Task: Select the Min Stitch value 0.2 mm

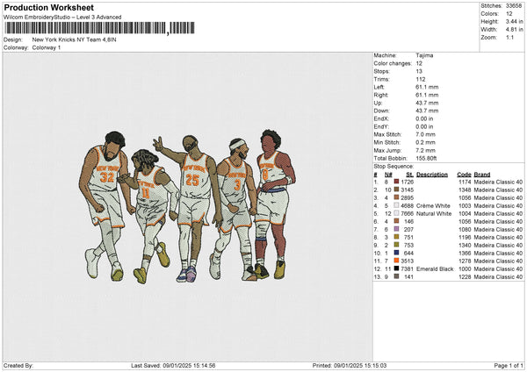Action: point(425,142)
